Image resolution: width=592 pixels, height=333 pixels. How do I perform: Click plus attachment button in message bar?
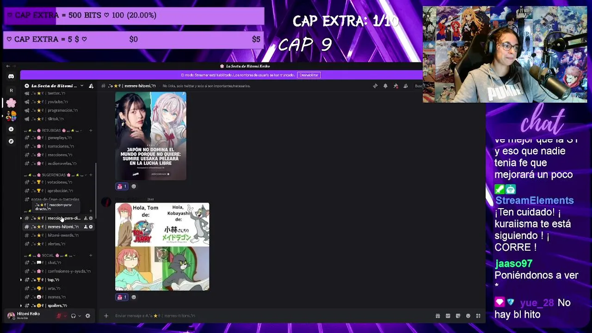106,316
